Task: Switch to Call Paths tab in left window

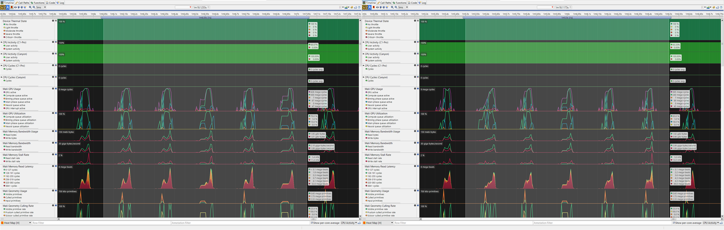Action: (22, 3)
